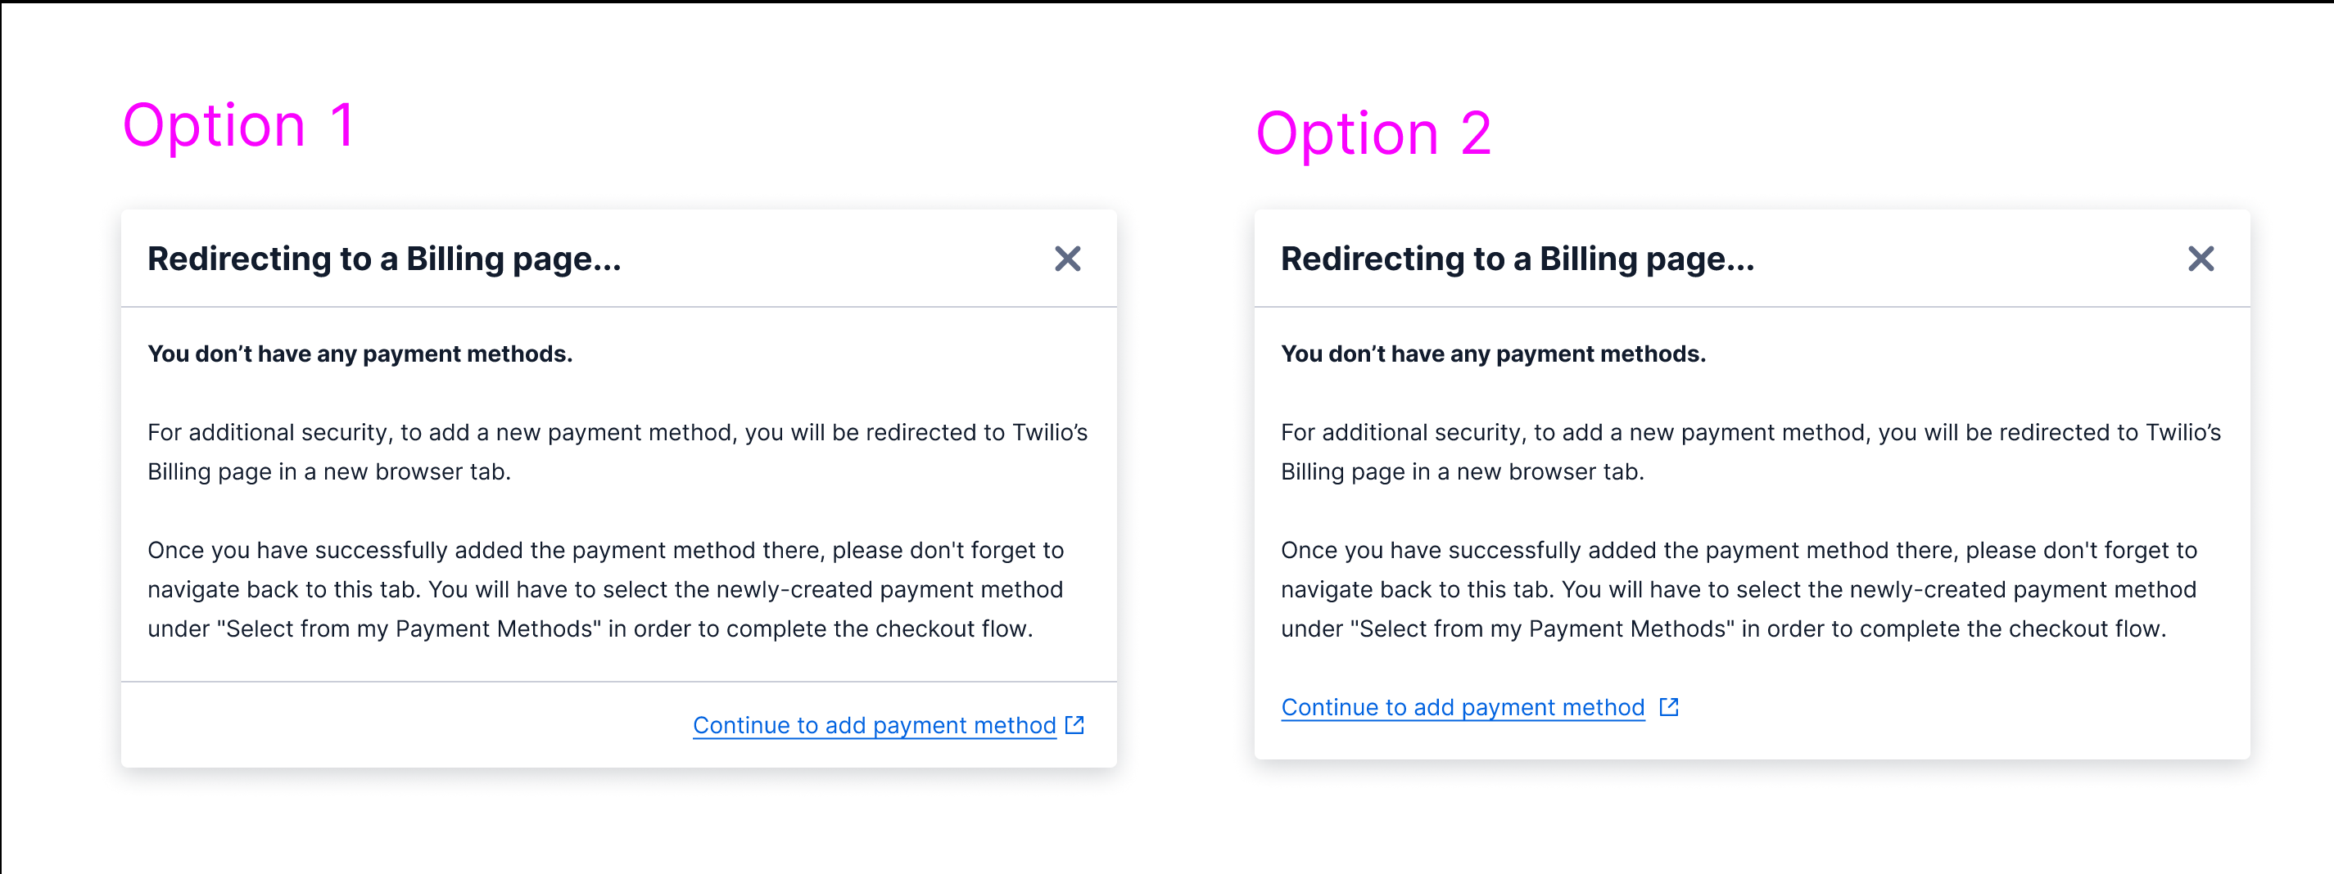Click 'For additional security' paragraph in Option 2
Screen dimensions: 2334x874
[x=1751, y=452]
